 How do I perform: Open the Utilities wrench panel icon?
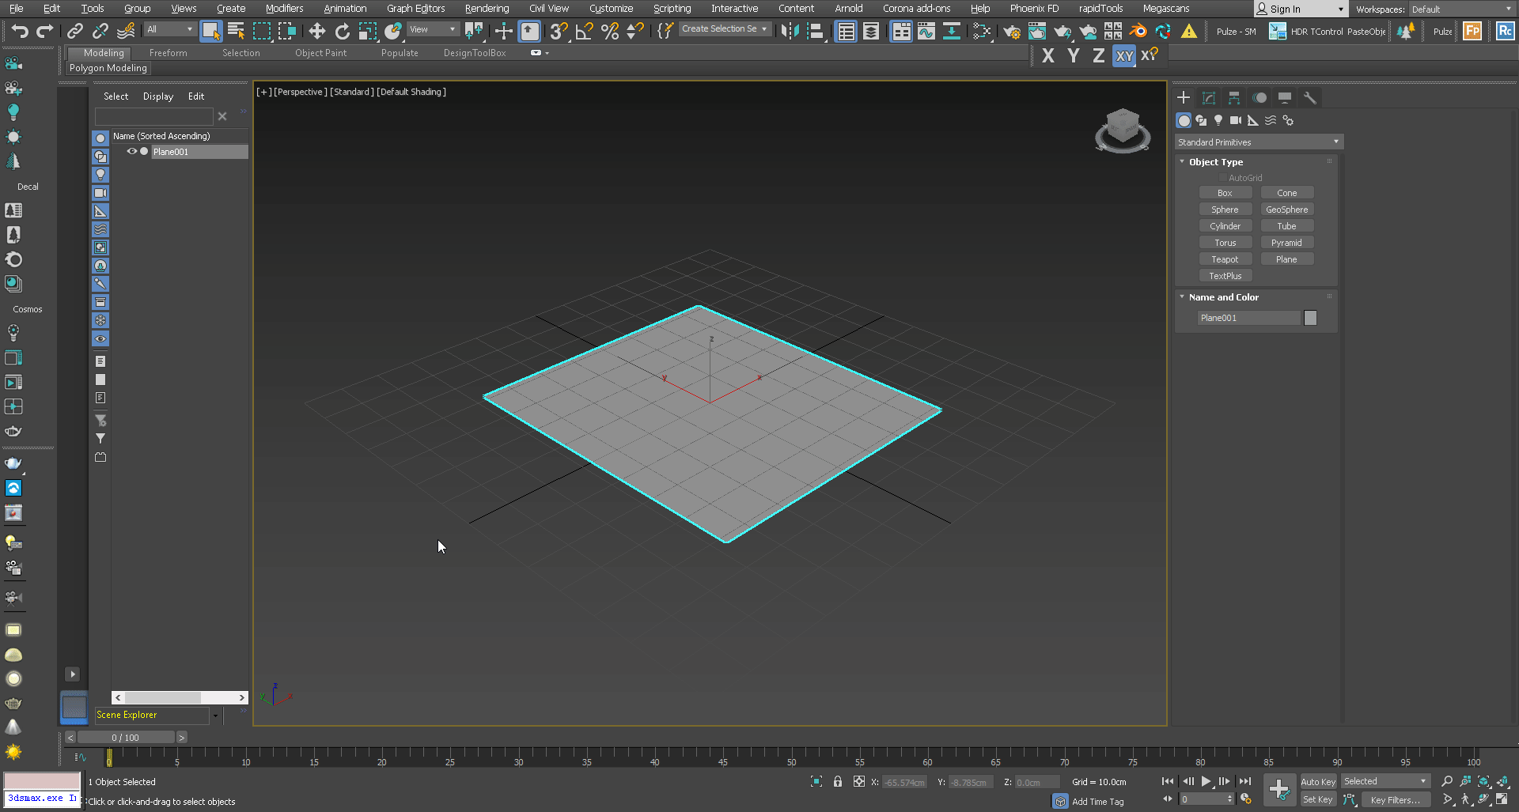1310,97
